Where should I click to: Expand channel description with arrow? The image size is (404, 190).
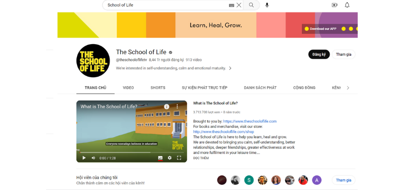[x=230, y=68]
